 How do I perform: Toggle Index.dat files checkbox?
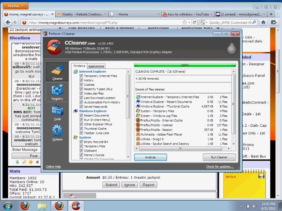click(81, 93)
